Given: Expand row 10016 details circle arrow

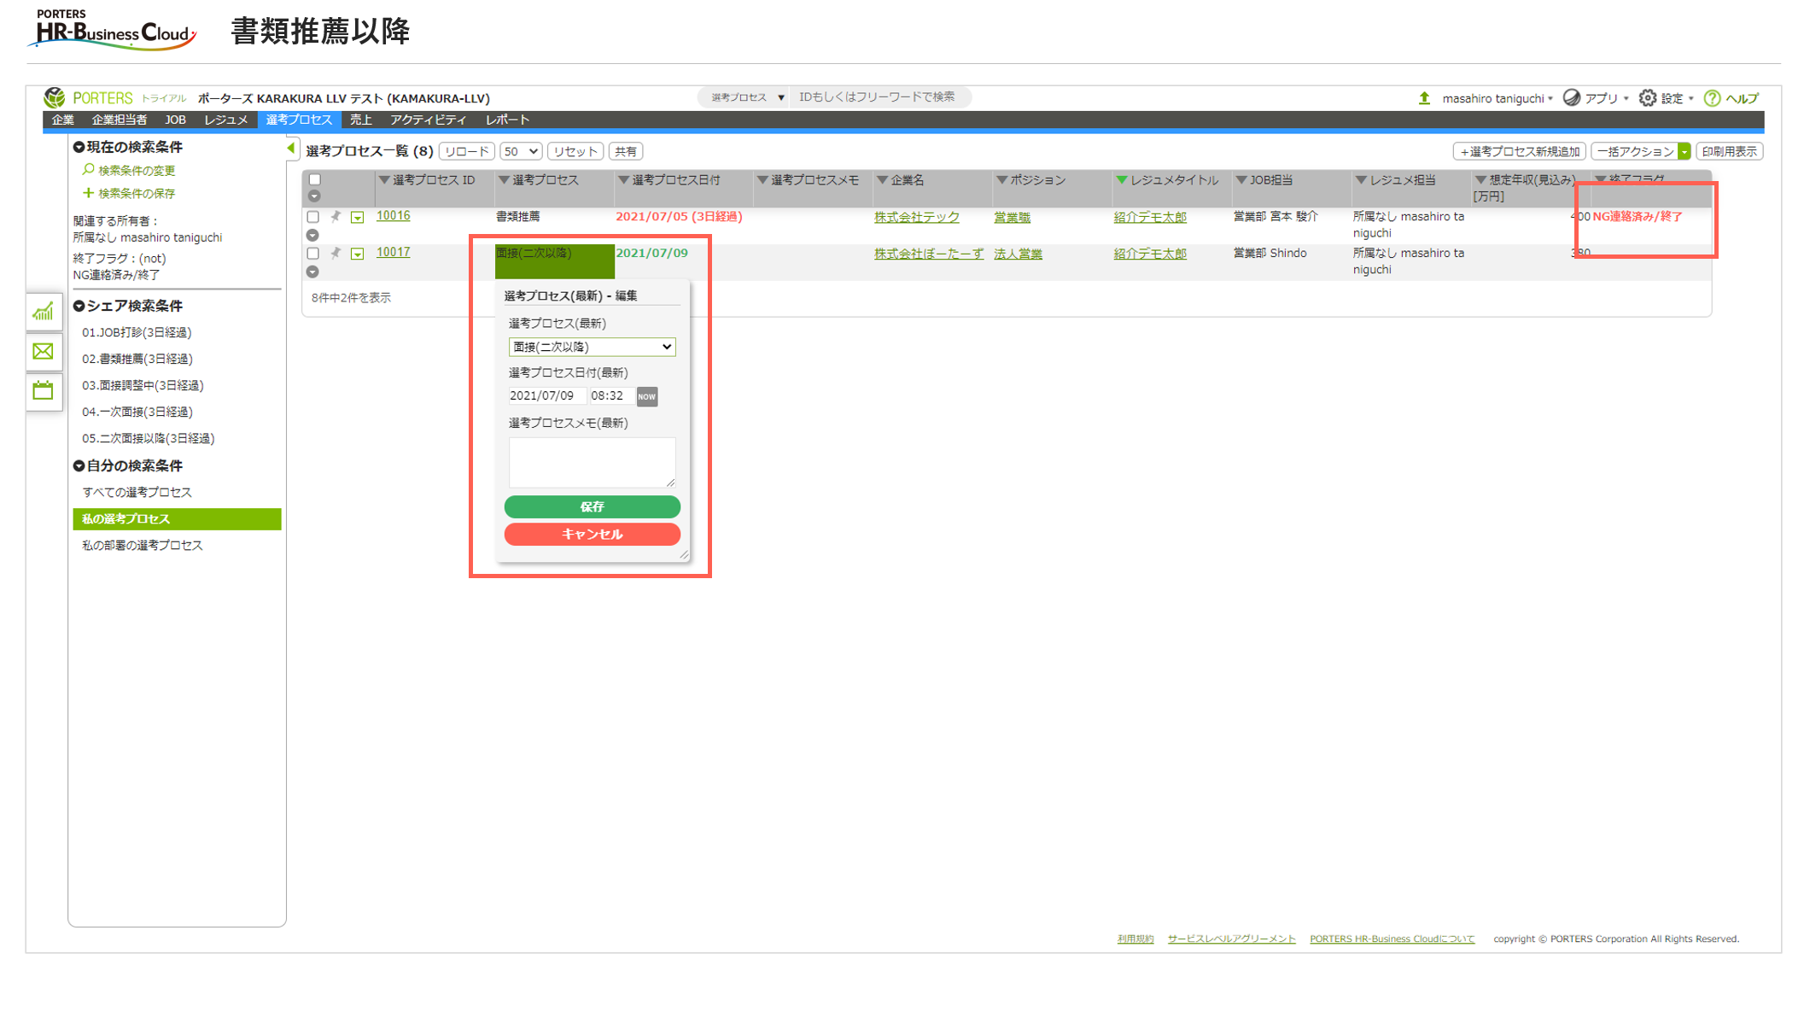Looking at the screenshot, I should click(x=312, y=235).
